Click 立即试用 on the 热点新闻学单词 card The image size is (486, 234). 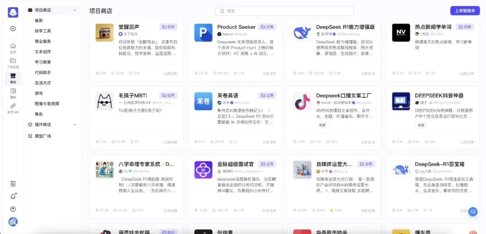click(467, 73)
